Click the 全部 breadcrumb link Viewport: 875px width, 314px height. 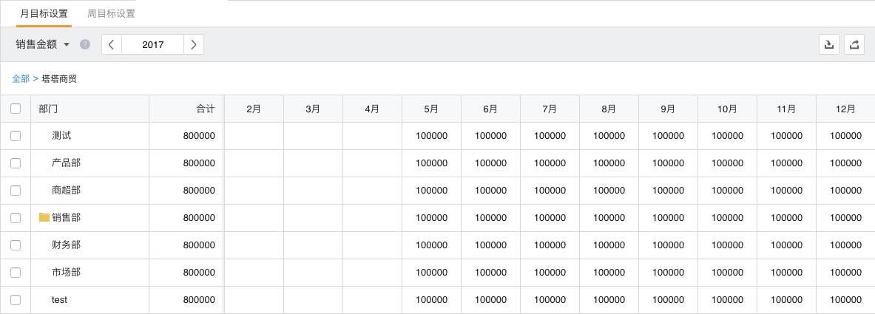click(21, 78)
